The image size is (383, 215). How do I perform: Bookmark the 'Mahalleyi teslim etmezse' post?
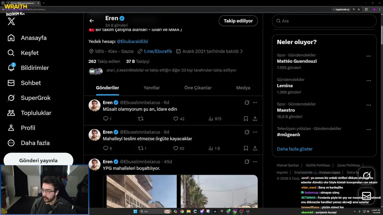[x=246, y=148]
